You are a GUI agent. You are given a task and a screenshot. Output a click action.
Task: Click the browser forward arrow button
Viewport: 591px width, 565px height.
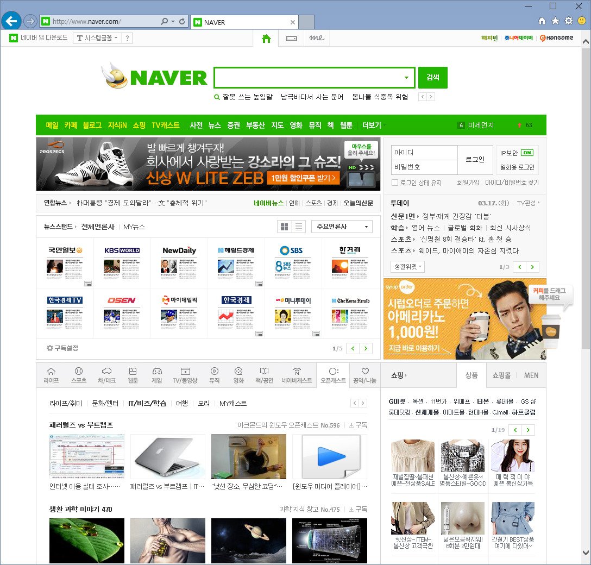click(x=30, y=21)
